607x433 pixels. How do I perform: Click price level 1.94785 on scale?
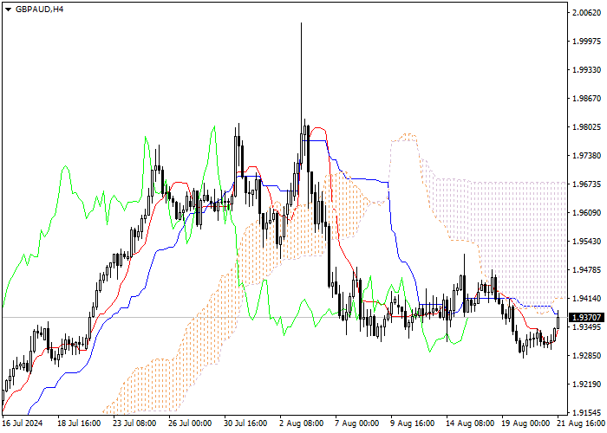click(587, 270)
